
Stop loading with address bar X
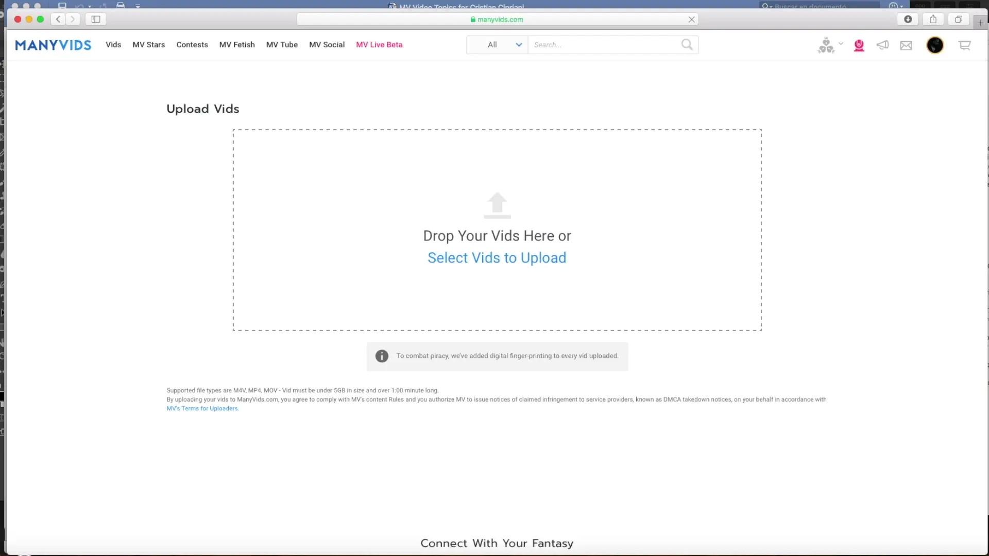[691, 20]
